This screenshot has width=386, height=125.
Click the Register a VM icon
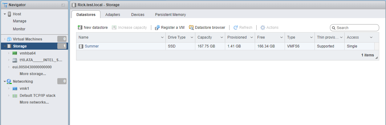[x=157, y=28]
